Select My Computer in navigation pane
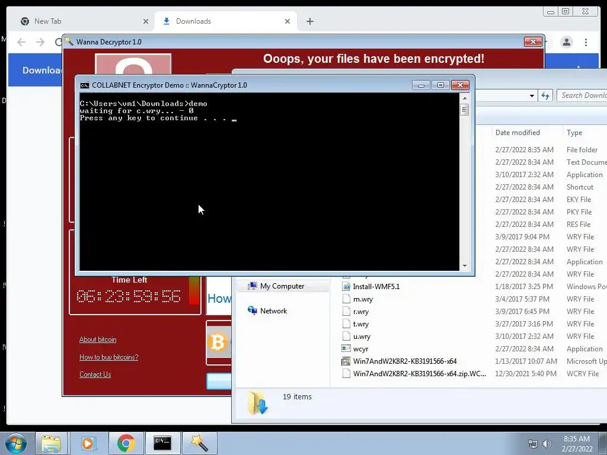Screen dimensions: 607x455 point(282,286)
